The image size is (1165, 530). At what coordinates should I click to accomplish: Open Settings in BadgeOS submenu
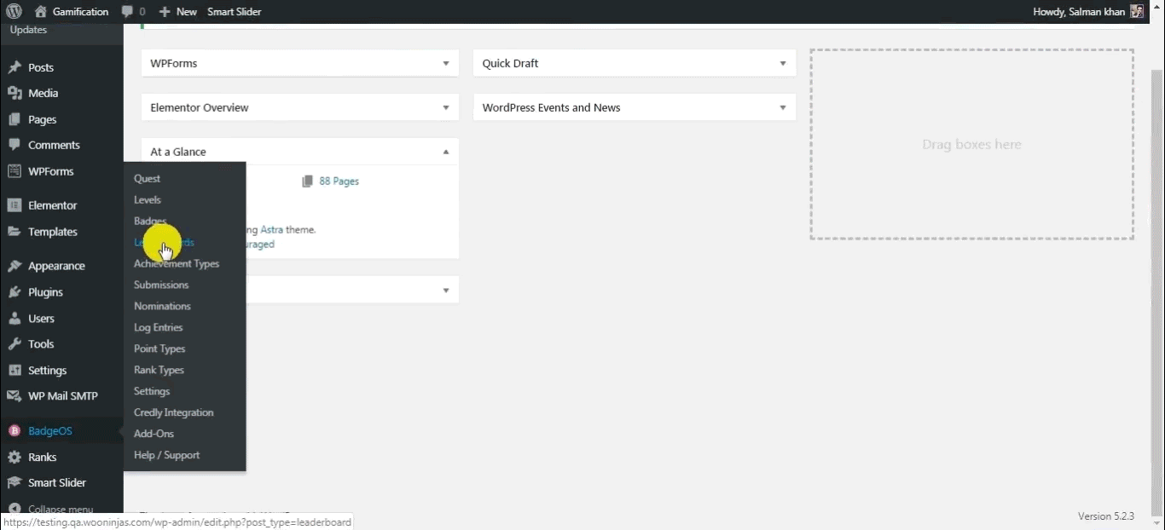(x=152, y=391)
